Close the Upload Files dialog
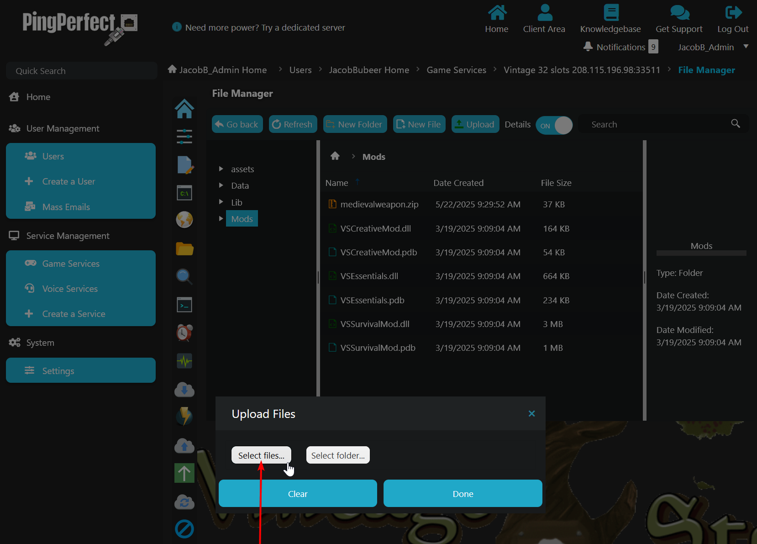Image resolution: width=757 pixels, height=544 pixels. coord(532,413)
